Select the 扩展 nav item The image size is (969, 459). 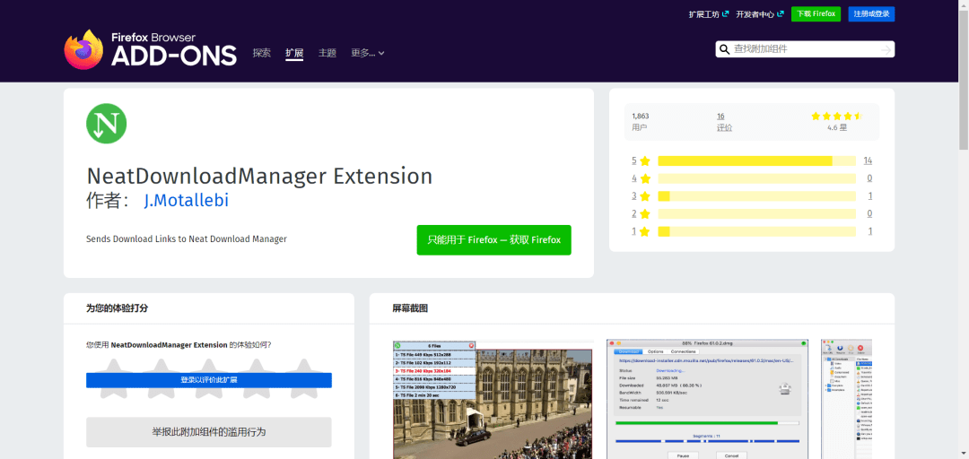click(294, 53)
